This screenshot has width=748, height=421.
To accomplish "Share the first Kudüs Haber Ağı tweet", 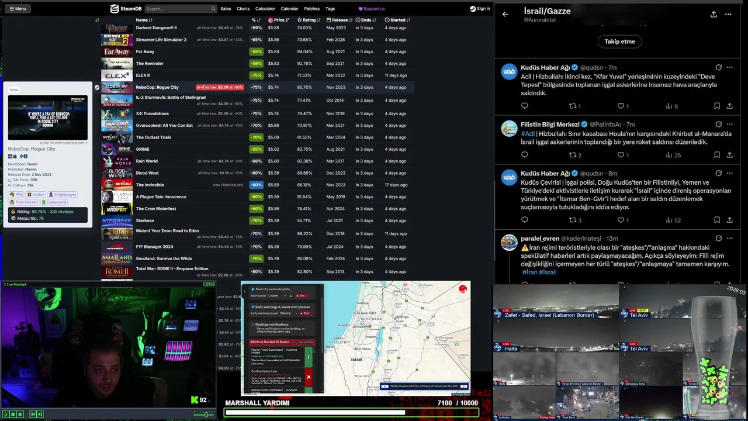I will [729, 106].
